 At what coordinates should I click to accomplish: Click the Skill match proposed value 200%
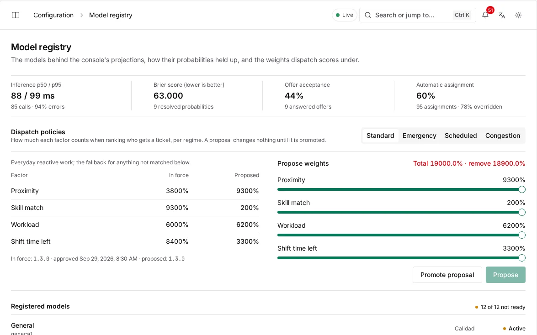(250, 208)
